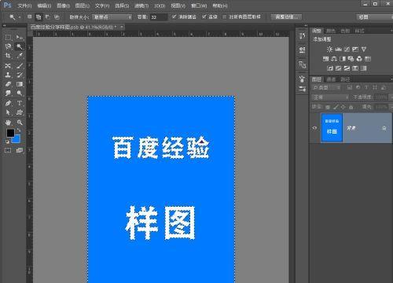This screenshot has width=393, height=283.
Task: Select the Crop tool
Action: [8, 56]
